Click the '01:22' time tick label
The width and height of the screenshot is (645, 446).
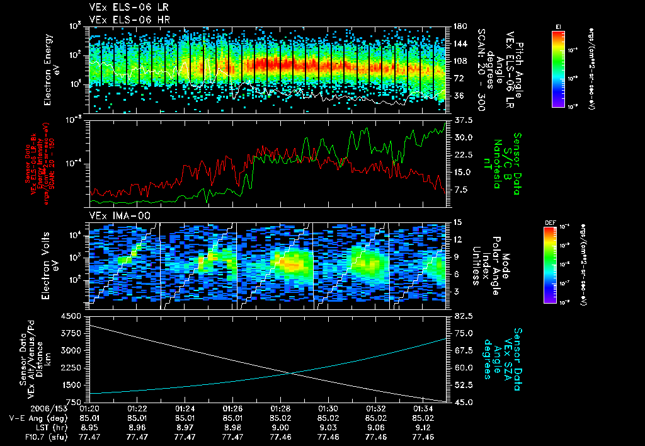137,409
